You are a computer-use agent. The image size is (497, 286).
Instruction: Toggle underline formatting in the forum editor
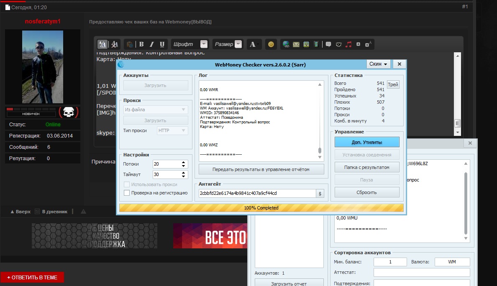(x=162, y=44)
